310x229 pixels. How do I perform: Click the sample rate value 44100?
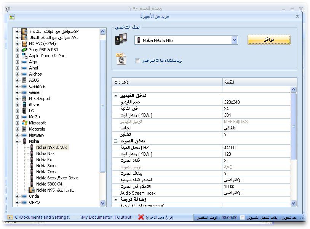click(x=230, y=148)
